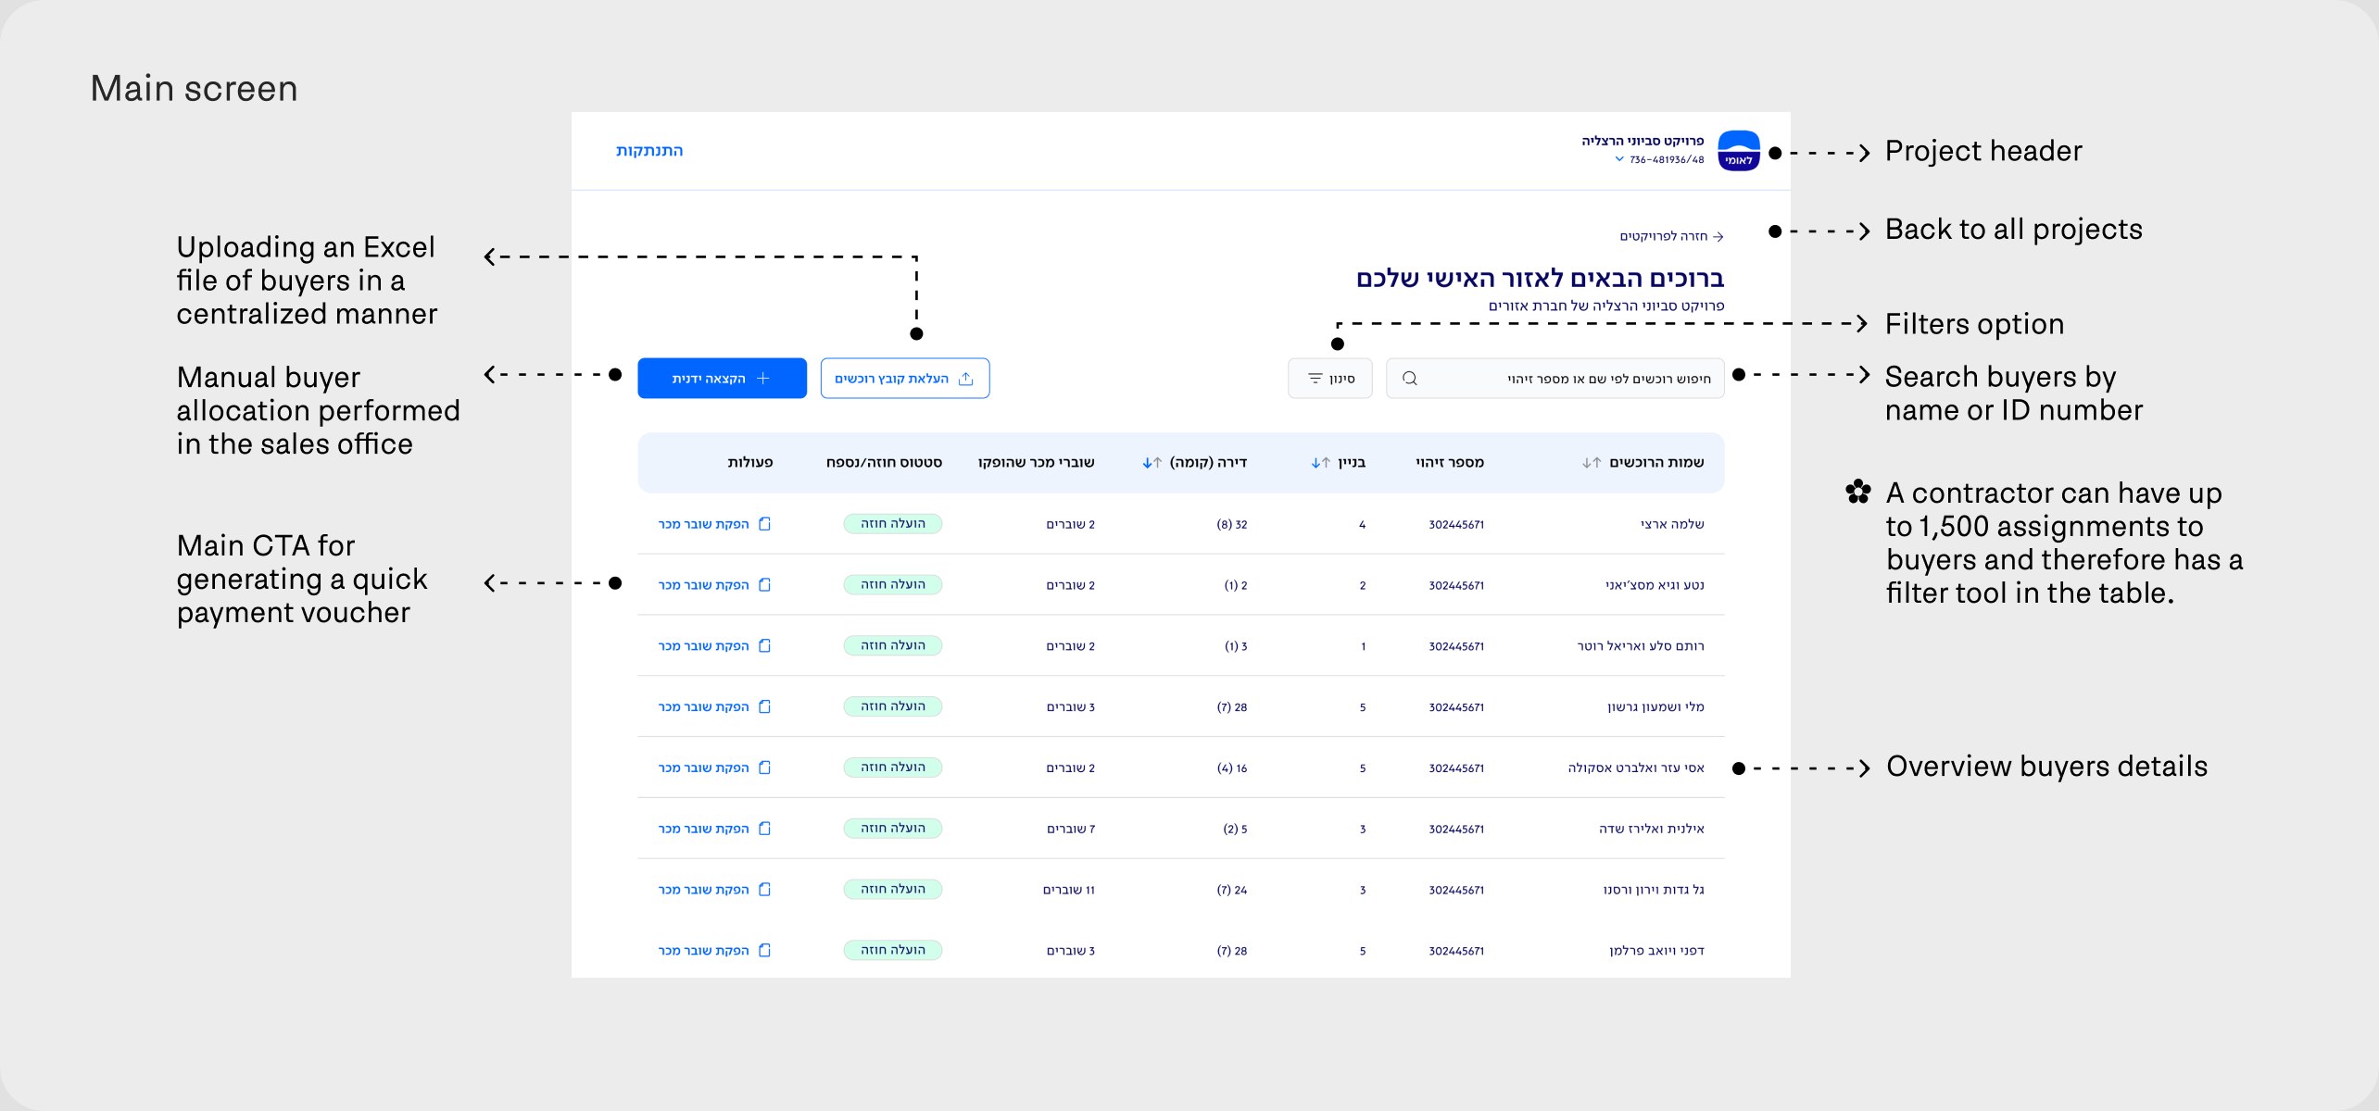
Task: Click הקצאה ידנית manual allocation button
Action: tap(722, 379)
